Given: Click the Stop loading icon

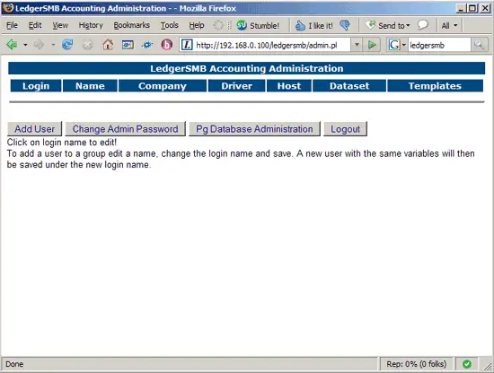Looking at the screenshot, I should click(87, 45).
